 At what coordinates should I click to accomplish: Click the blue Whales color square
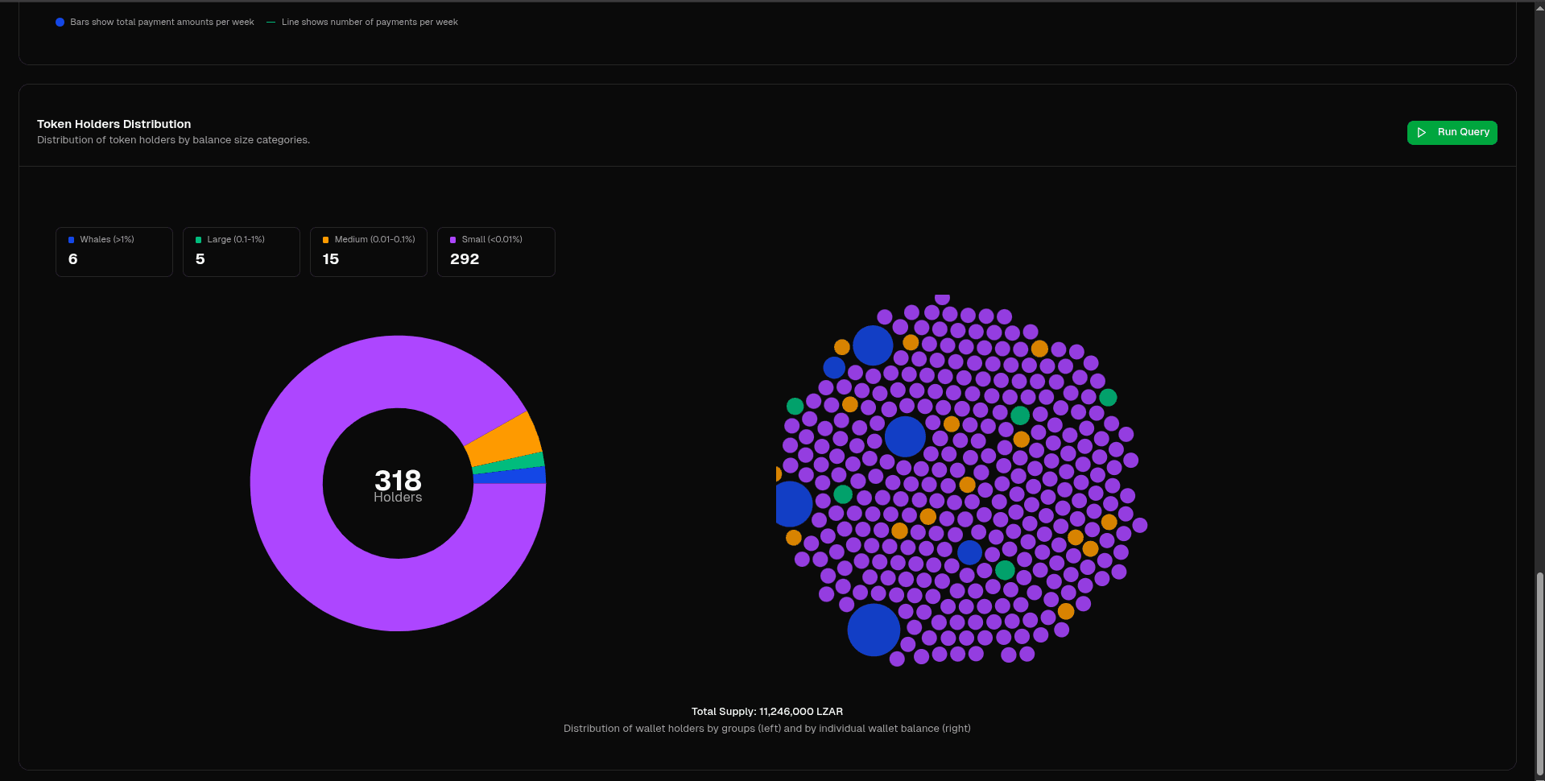tap(72, 240)
